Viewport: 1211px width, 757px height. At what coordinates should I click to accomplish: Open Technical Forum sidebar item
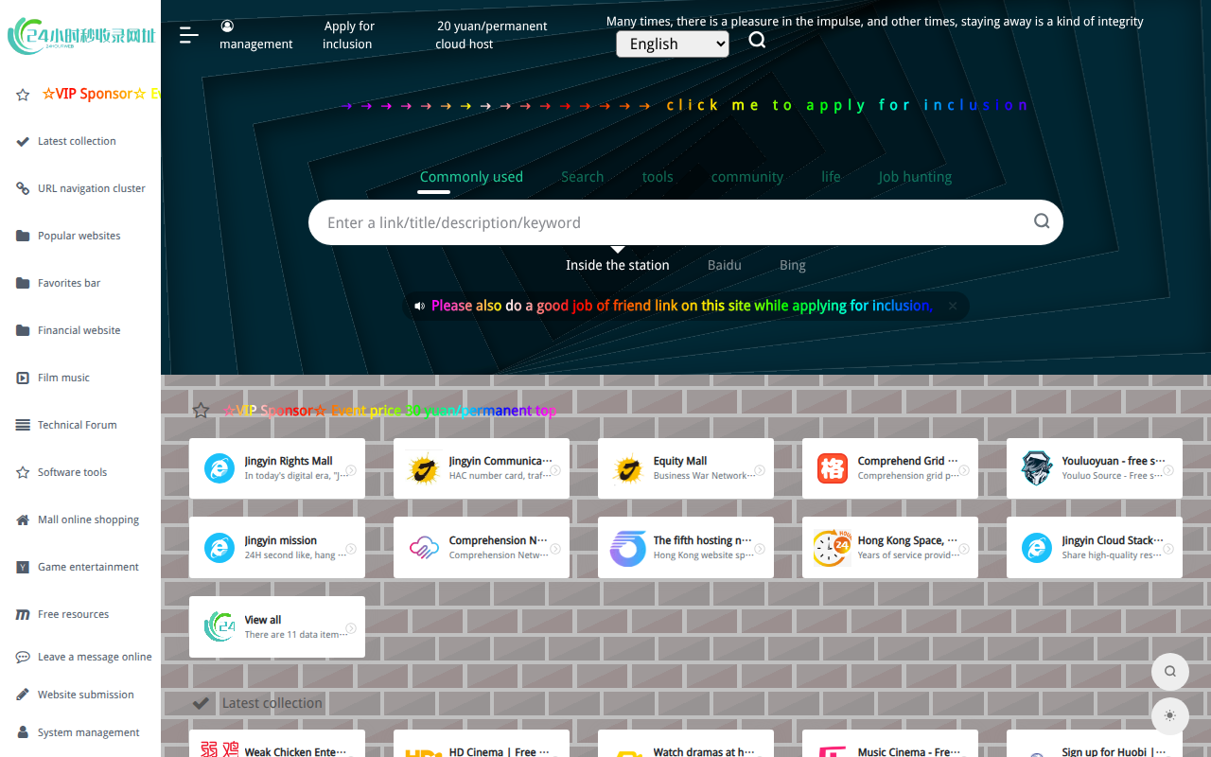tap(77, 425)
